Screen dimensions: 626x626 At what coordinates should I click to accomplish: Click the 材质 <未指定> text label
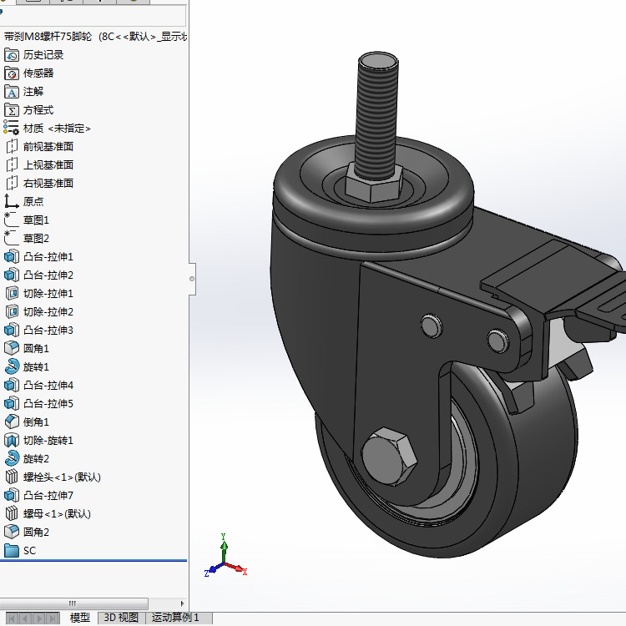[57, 129]
